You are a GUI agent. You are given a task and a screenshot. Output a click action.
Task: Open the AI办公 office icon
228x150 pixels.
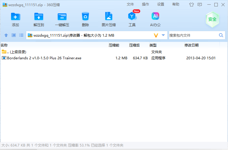click(155, 16)
